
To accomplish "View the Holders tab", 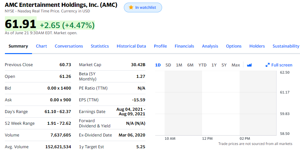I will (257, 46).
